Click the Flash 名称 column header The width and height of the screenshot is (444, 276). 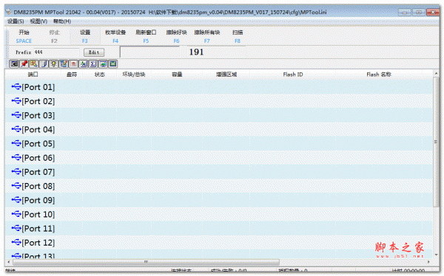379,75
